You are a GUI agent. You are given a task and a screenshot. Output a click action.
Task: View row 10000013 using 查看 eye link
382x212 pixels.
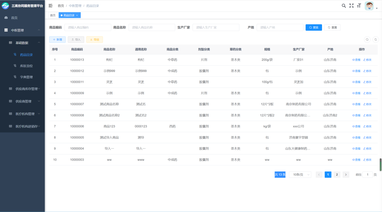356,60
